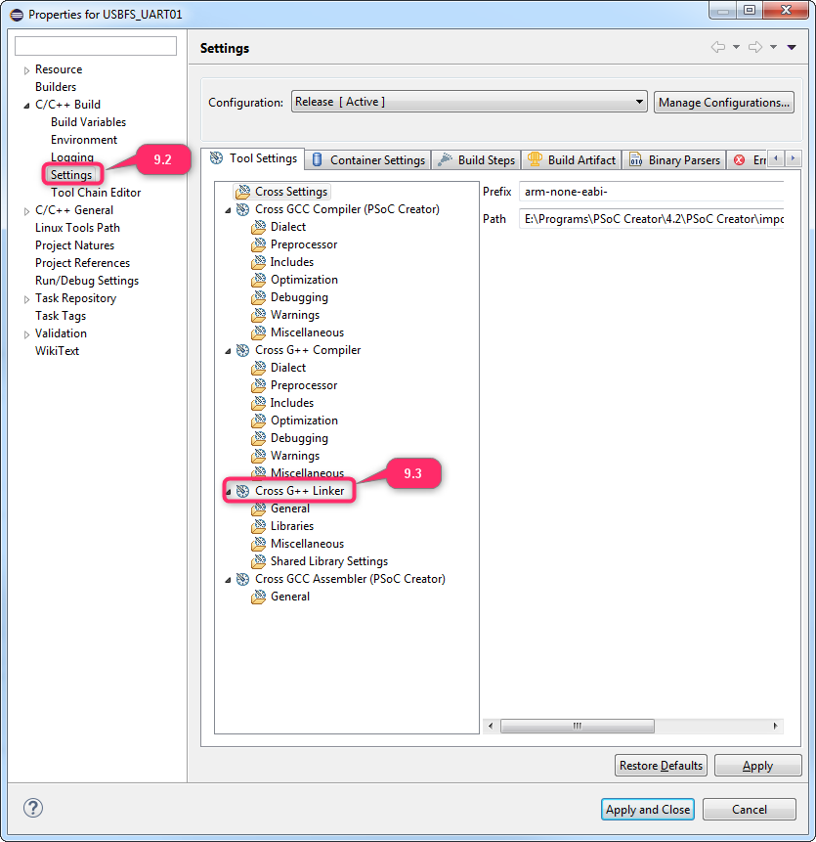The image size is (816, 842).
Task: Click Apply and Close
Action: point(648,810)
